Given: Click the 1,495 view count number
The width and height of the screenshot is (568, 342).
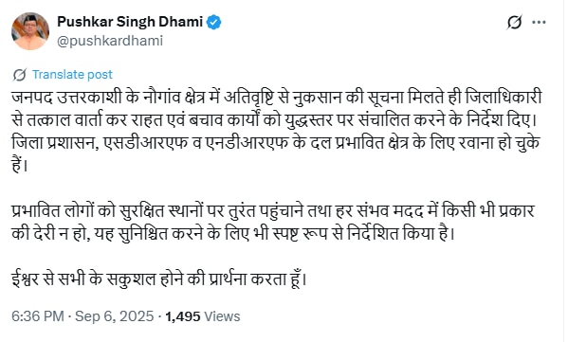Looking at the screenshot, I should (x=183, y=316).
